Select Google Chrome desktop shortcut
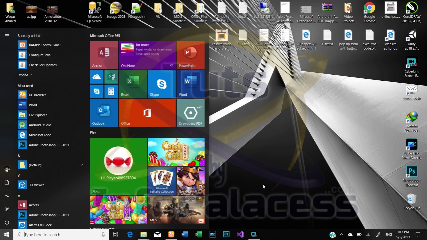Viewport: 427px width, 240px height. (369, 13)
